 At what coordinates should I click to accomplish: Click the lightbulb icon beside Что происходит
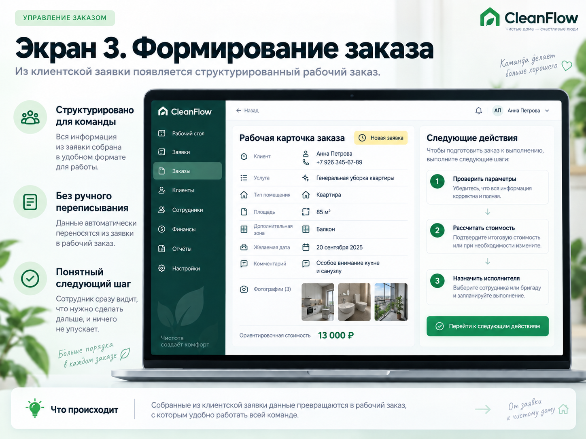35,408
